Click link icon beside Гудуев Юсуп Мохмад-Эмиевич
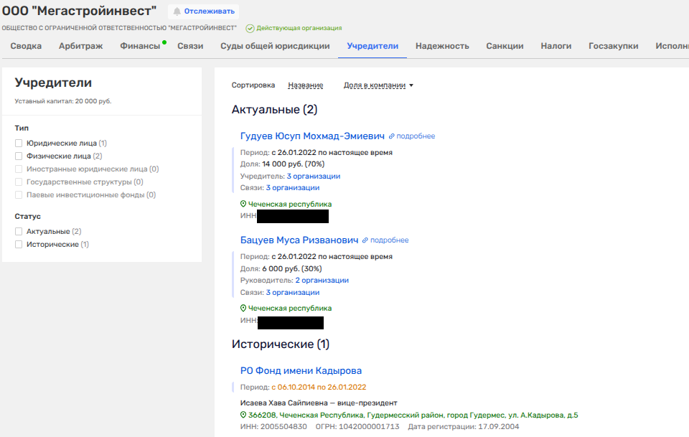The width and height of the screenshot is (689, 437). pos(392,136)
